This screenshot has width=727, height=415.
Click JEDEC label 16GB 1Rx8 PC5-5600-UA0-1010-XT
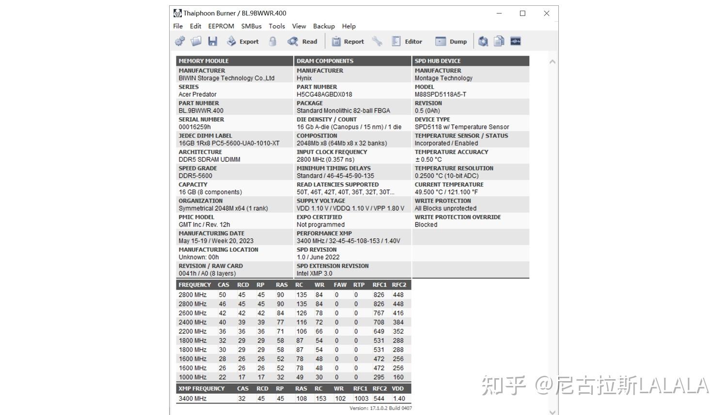(229, 143)
